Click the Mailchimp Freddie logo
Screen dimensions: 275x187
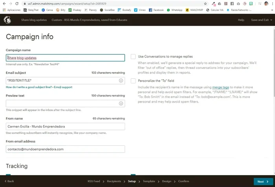click(x=7, y=20)
